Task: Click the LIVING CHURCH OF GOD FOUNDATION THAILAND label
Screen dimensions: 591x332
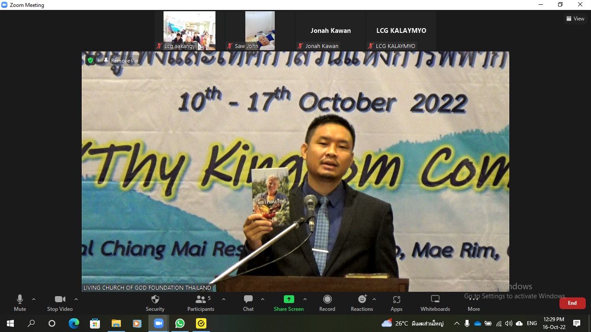Action: (x=147, y=287)
